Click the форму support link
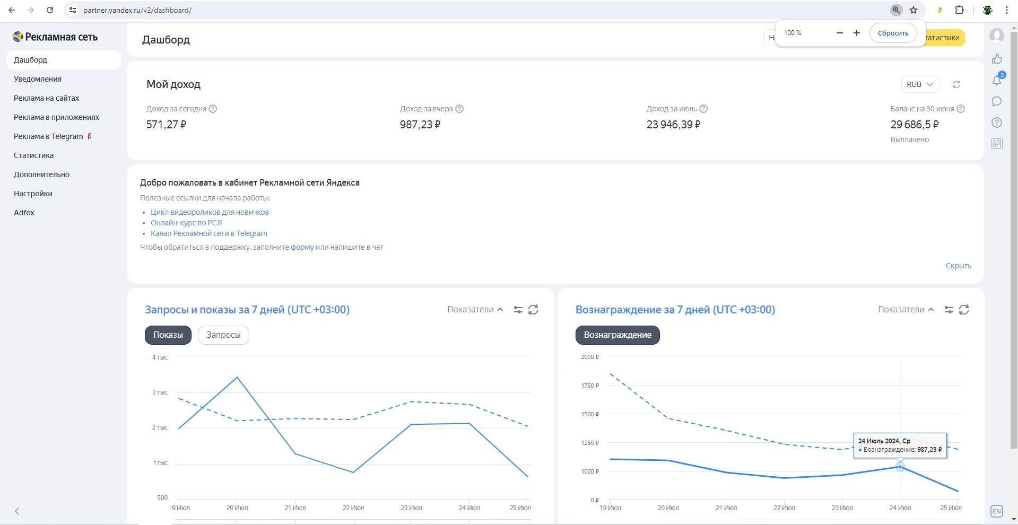The width and height of the screenshot is (1018, 525). pos(302,247)
